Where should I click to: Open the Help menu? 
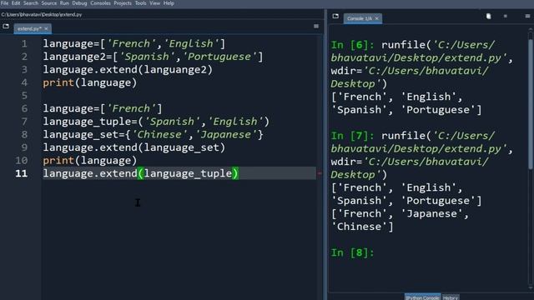(169, 3)
